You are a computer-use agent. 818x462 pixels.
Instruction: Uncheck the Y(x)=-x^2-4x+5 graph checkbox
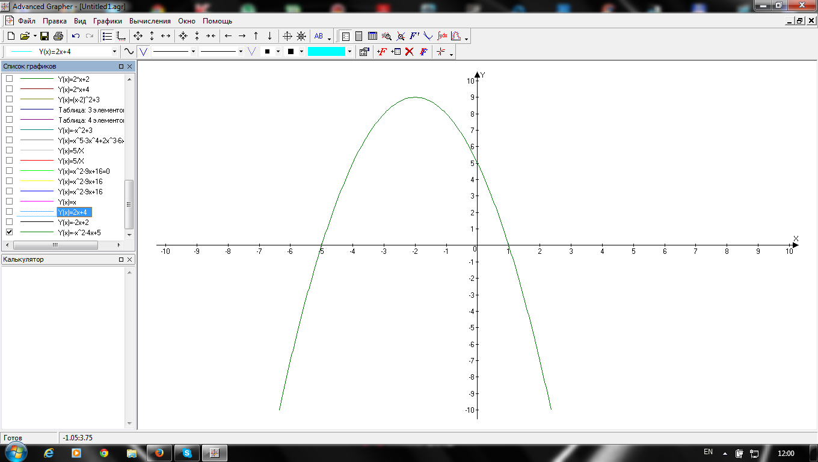[9, 232]
